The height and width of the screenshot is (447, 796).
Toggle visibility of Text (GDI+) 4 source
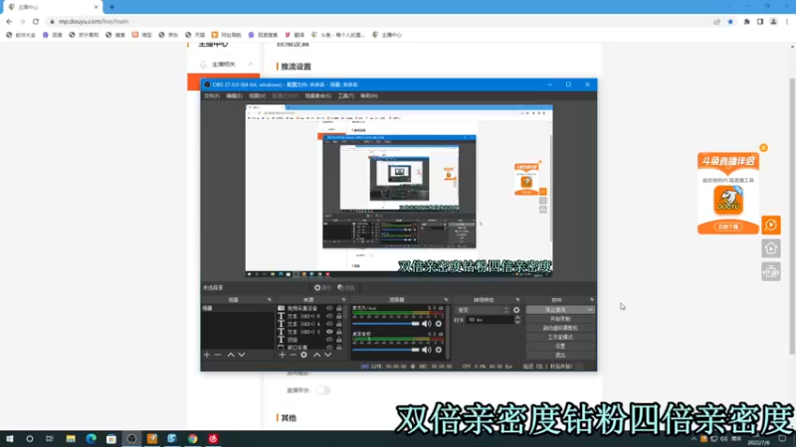pos(329,324)
